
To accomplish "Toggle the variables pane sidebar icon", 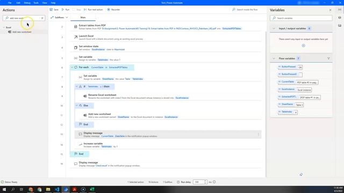I will click(x=340, y=10).
